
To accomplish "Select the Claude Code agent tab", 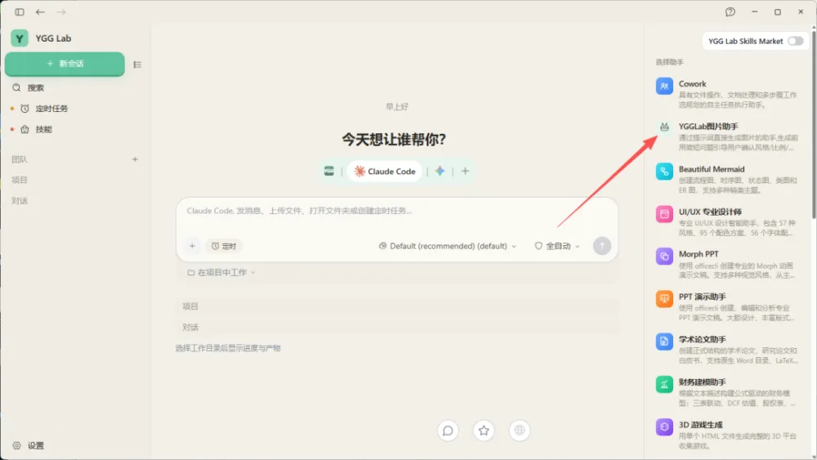I will click(385, 171).
